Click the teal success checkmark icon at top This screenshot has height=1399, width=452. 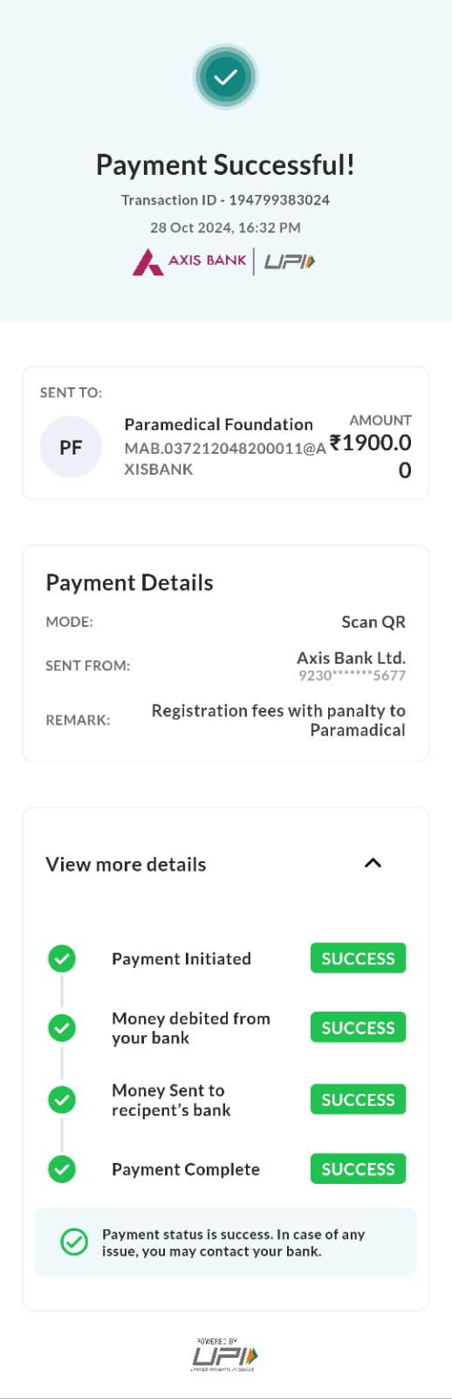point(225,77)
